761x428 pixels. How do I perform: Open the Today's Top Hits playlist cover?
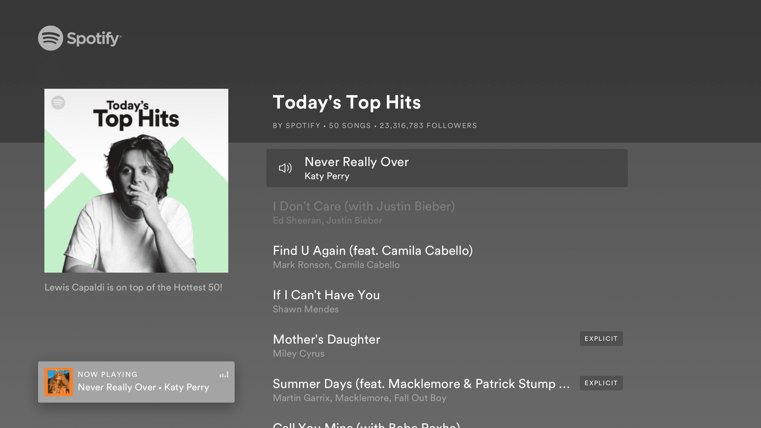(136, 181)
